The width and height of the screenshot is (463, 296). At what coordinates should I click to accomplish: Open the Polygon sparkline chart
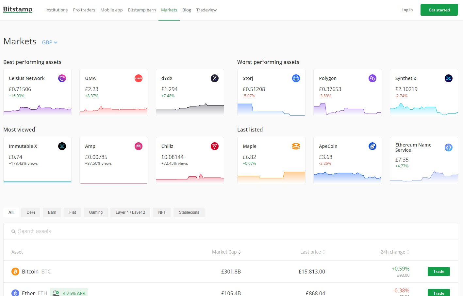coord(348,109)
